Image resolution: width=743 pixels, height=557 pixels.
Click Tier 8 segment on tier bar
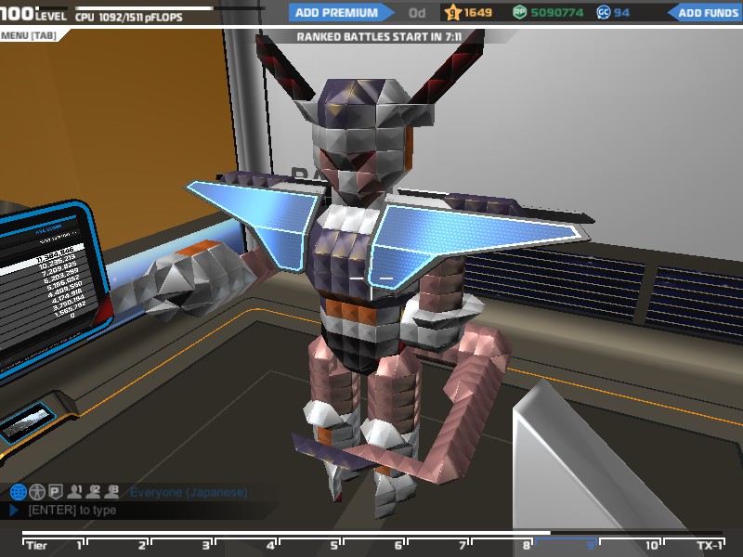pos(502,545)
